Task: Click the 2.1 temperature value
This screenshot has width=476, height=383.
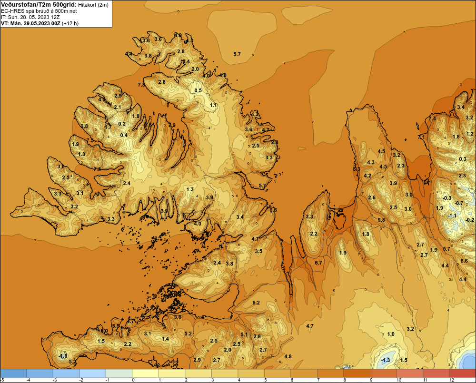Action: [118, 107]
